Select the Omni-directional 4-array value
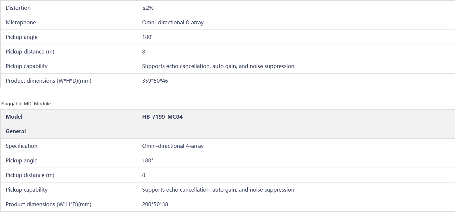Viewport: 455px width, 212px height. (x=173, y=146)
